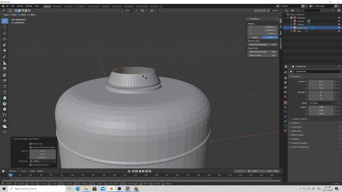The width and height of the screenshot is (342, 192).
Task: Adjust vertices Mean Bevel Weight slider
Action: coord(262,44)
